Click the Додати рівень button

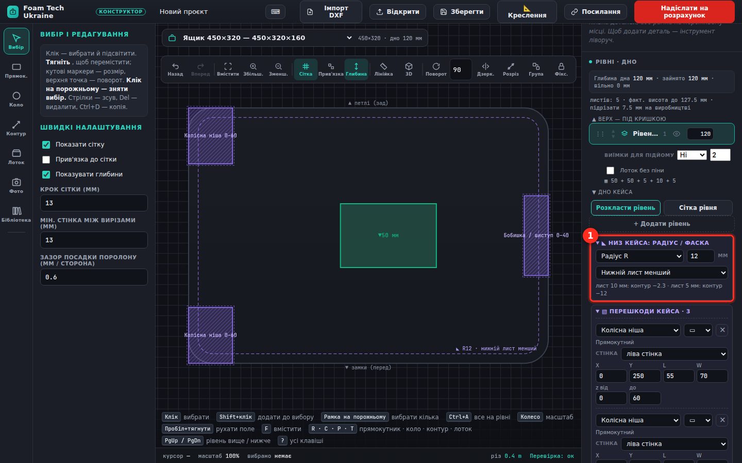pyautogui.click(x=662, y=224)
